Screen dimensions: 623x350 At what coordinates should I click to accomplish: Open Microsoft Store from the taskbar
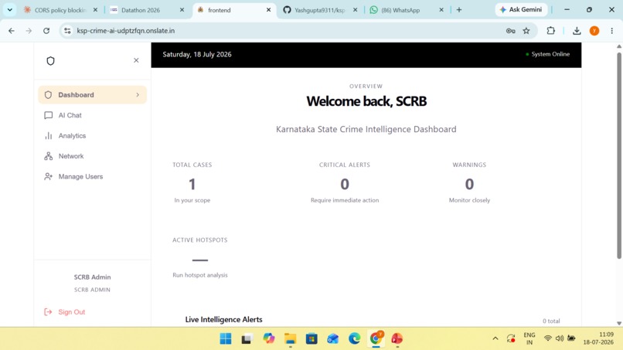point(311,339)
